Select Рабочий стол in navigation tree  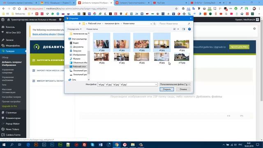coord(78,67)
